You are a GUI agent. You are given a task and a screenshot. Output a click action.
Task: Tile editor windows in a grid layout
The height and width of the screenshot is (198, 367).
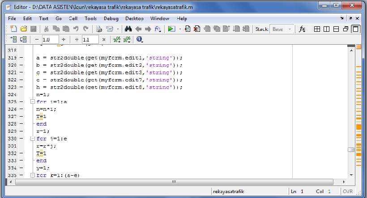(316, 29)
